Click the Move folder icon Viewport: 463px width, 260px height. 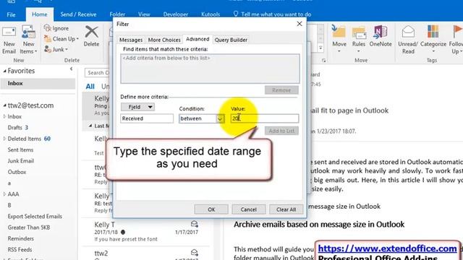click(339, 32)
